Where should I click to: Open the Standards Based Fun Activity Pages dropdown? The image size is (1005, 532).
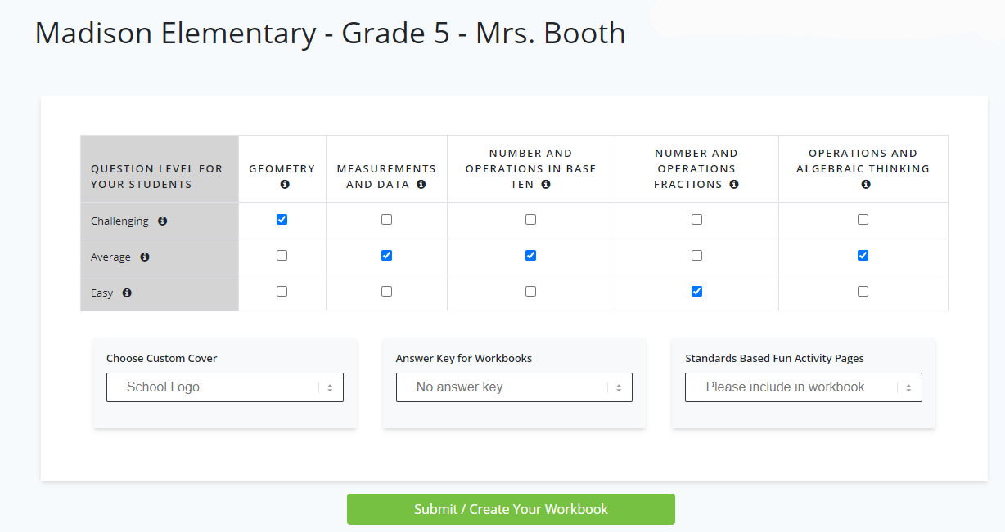click(804, 387)
